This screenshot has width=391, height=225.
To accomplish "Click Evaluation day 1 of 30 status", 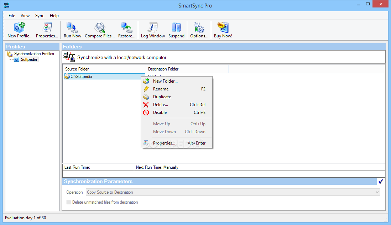I will pyautogui.click(x=25, y=218).
